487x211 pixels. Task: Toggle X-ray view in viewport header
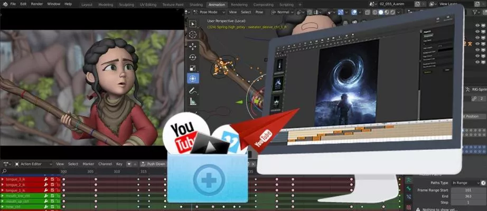368,13
